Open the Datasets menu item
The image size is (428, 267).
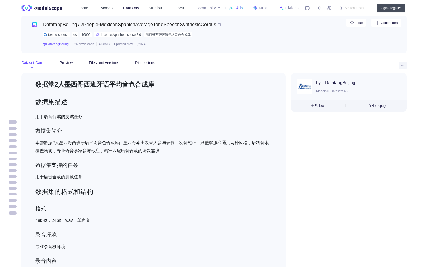[131, 8]
